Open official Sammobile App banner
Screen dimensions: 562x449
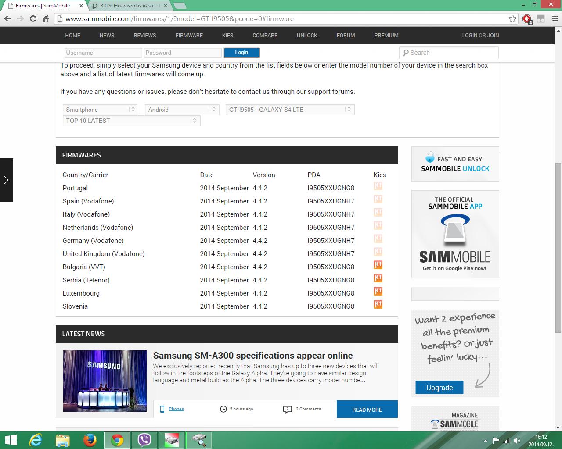click(x=455, y=234)
